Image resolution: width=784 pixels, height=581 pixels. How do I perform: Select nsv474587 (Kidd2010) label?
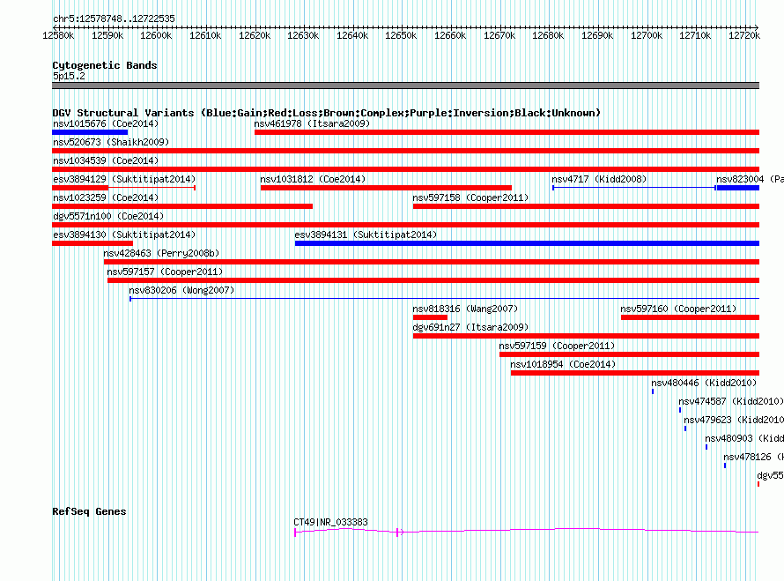[731, 401]
